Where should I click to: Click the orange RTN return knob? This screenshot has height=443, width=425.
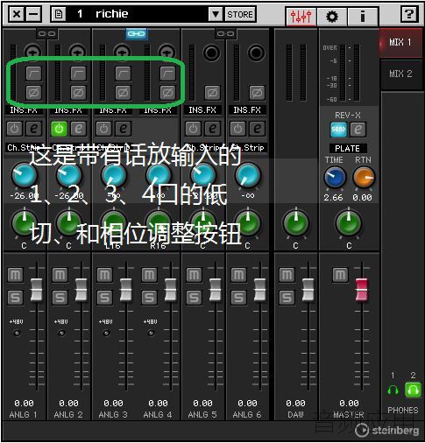point(364,177)
